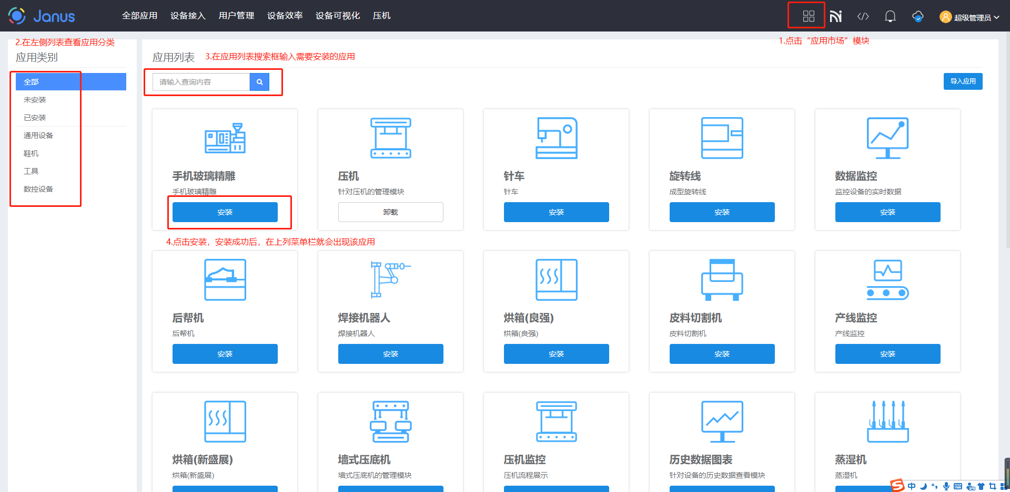Click the 历史数据图表 title text

[x=701, y=459]
